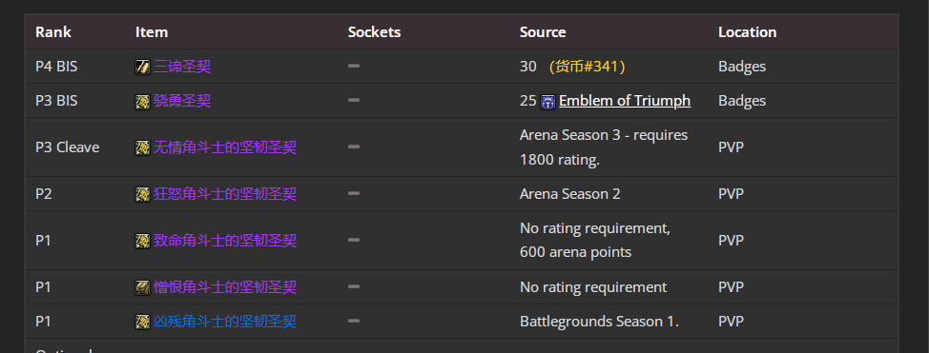Click the 狂怒角斗士的坚韧圣契 item icon
The width and height of the screenshot is (929, 353).
tap(142, 194)
